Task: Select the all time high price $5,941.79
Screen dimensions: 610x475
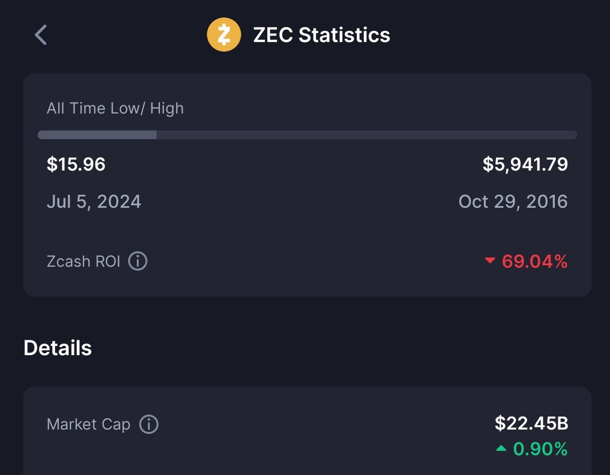Action: [525, 164]
